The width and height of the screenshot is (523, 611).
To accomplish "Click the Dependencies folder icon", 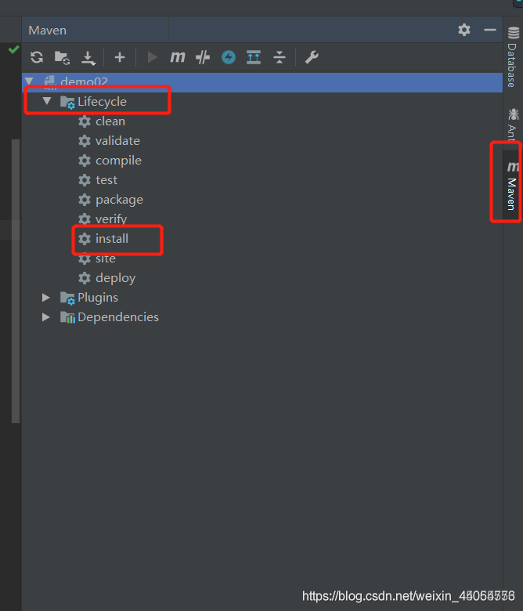I will (x=67, y=317).
